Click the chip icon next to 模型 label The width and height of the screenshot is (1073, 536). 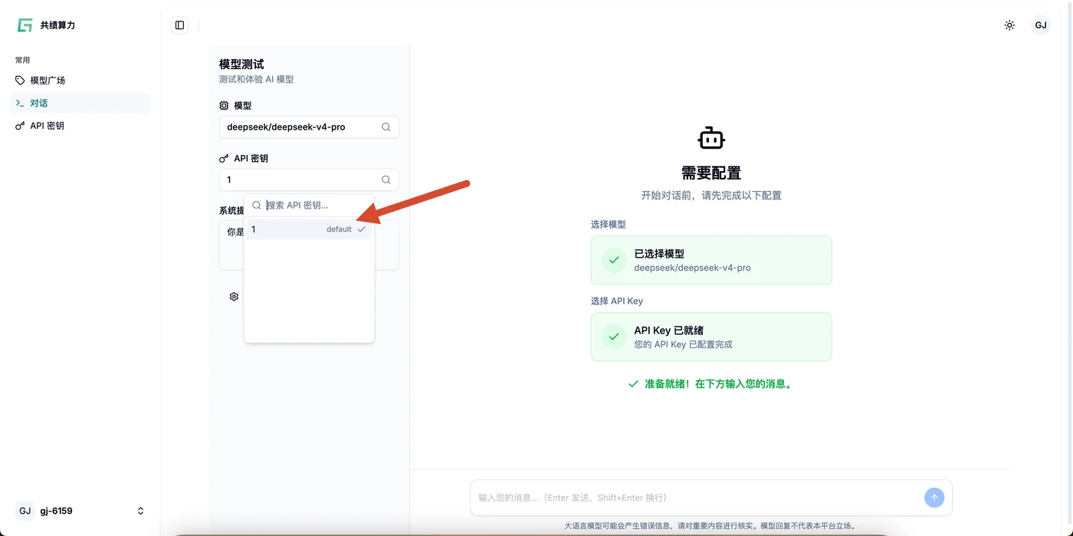224,106
